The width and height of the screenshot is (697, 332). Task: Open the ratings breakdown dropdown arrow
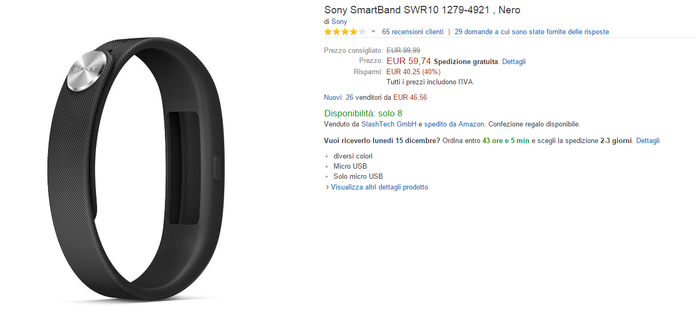click(x=373, y=32)
